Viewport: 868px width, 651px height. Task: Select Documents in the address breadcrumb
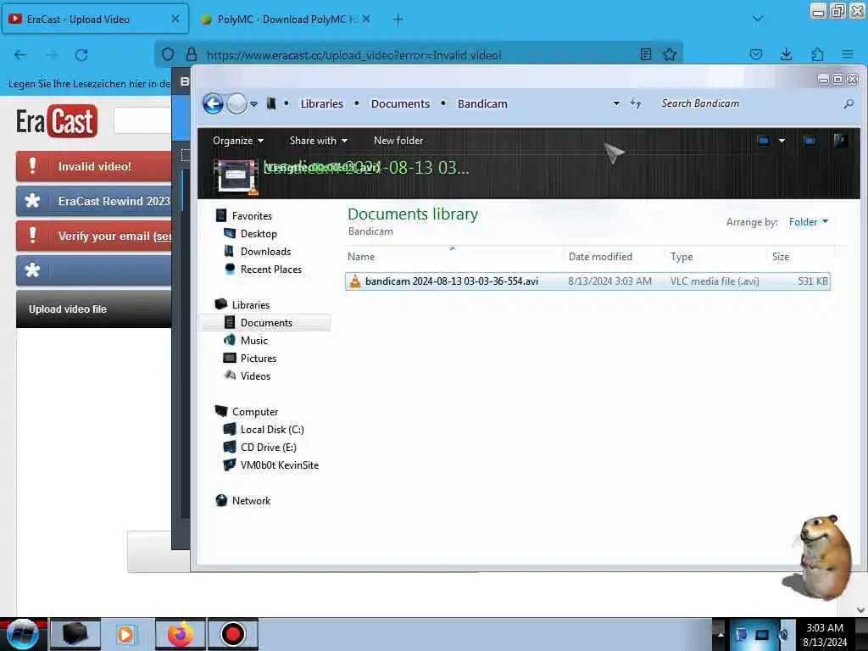click(x=400, y=103)
